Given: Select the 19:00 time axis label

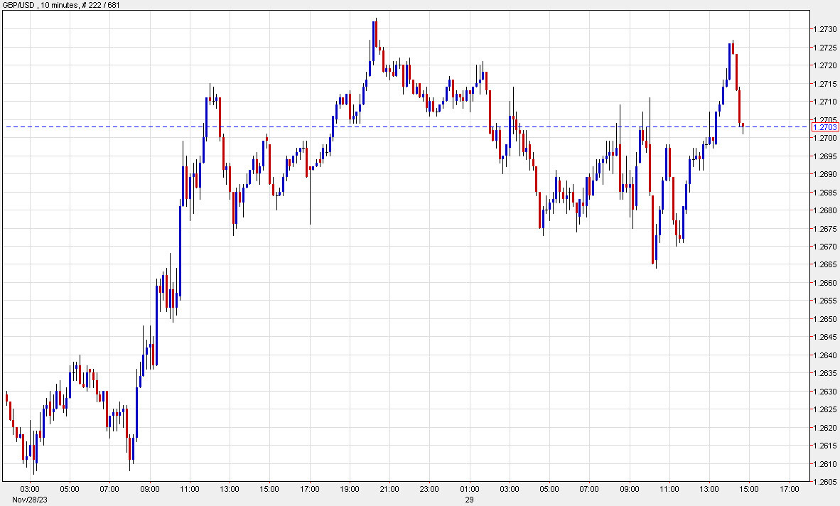Looking at the screenshot, I should coord(350,489).
